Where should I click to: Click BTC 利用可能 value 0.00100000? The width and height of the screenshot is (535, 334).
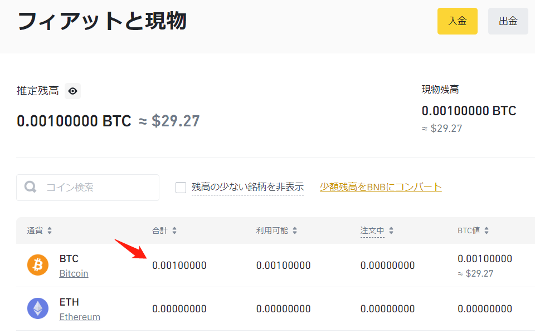[x=284, y=266]
